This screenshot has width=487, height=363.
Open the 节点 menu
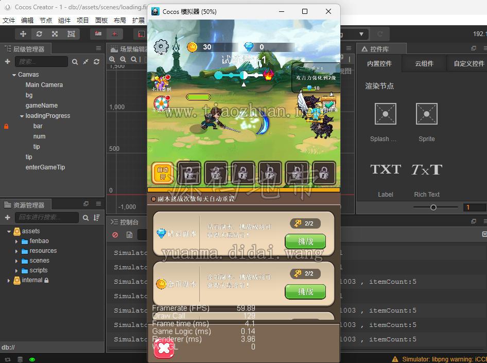pos(46,21)
